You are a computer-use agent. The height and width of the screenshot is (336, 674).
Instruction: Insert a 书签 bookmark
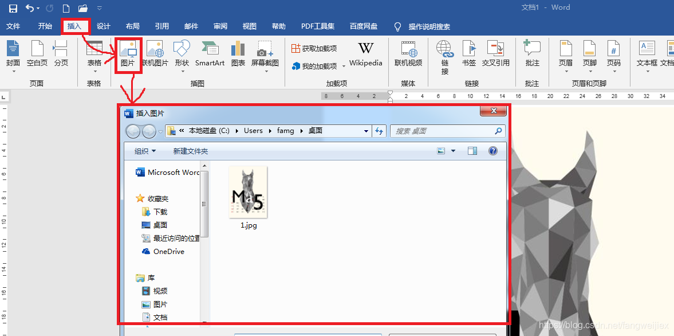click(469, 54)
